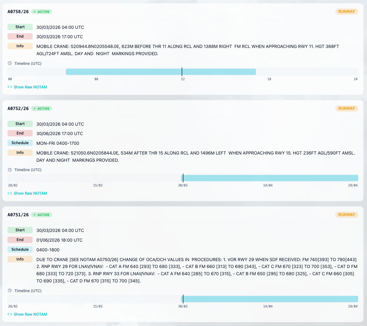Expand Show Raw NOTAM for A0751/26

tap(30, 314)
